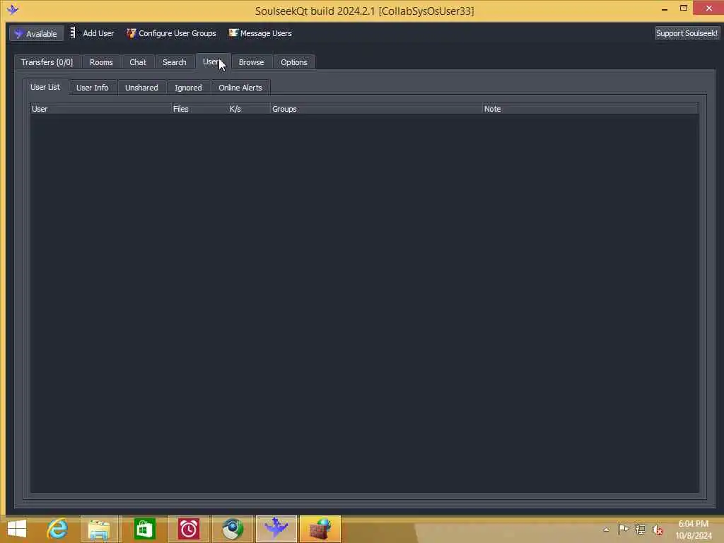Sort by the Note column header
Screen dimensions: 724x543
pos(590,109)
